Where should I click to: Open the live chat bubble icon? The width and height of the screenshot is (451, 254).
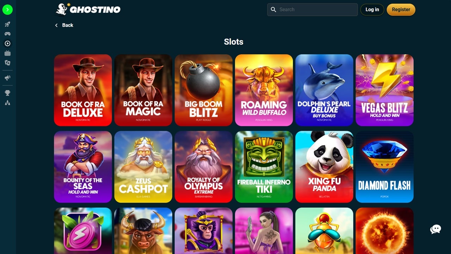tap(435, 229)
